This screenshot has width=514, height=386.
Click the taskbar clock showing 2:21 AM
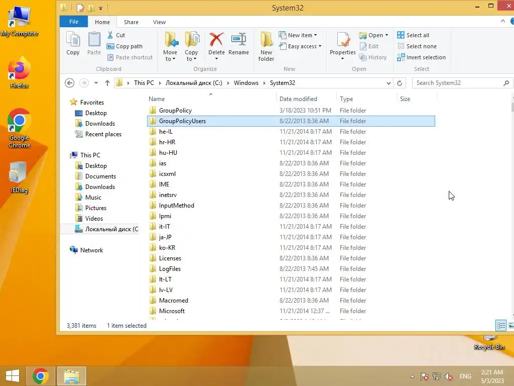pyautogui.click(x=492, y=376)
